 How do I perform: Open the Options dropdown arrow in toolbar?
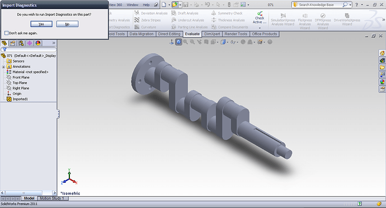(x=248, y=4)
